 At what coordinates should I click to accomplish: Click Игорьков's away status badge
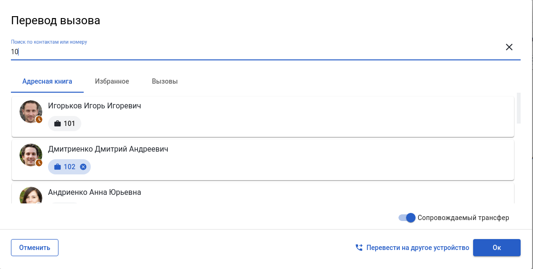[39, 119]
